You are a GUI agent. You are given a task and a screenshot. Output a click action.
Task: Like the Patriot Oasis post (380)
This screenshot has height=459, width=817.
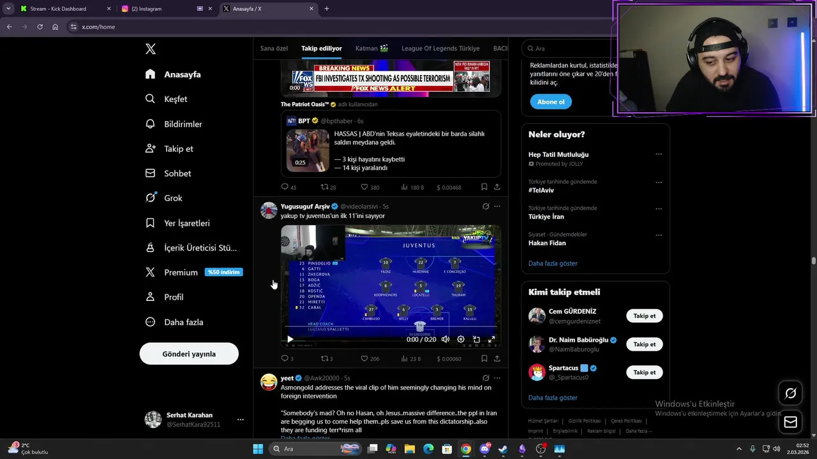(x=370, y=187)
